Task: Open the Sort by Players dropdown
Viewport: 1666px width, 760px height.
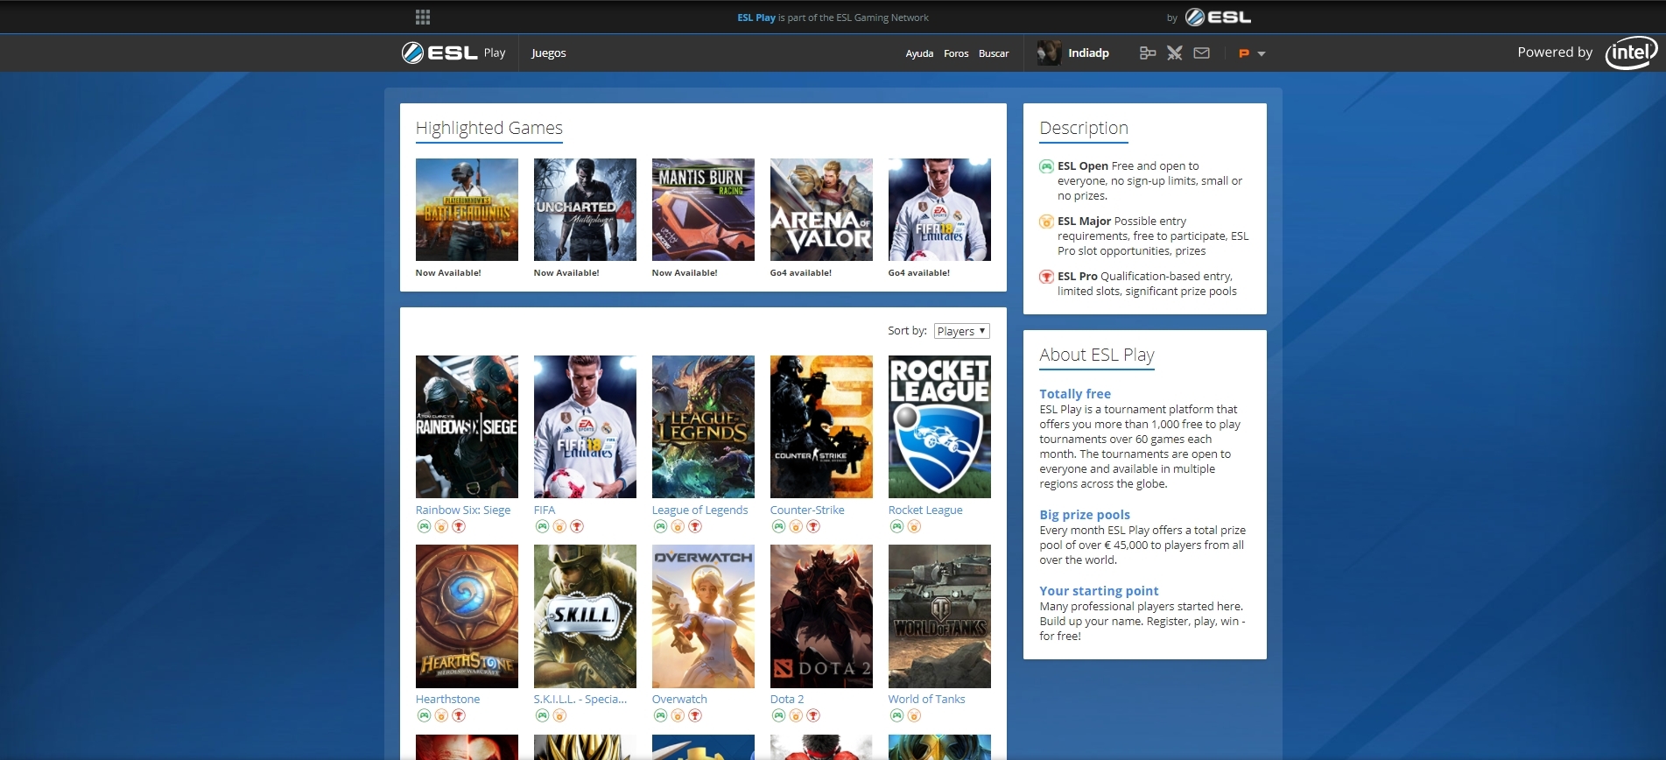Action: (961, 331)
